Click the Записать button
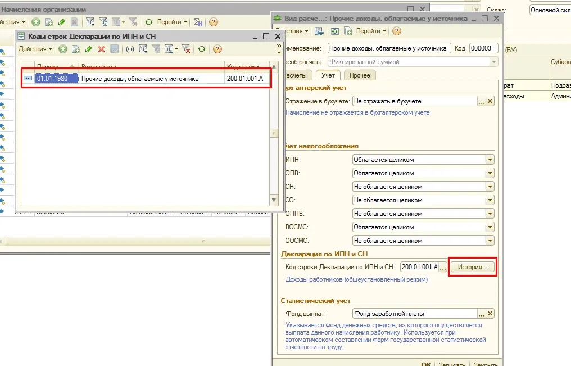This screenshot has height=366, width=571. [x=452, y=363]
